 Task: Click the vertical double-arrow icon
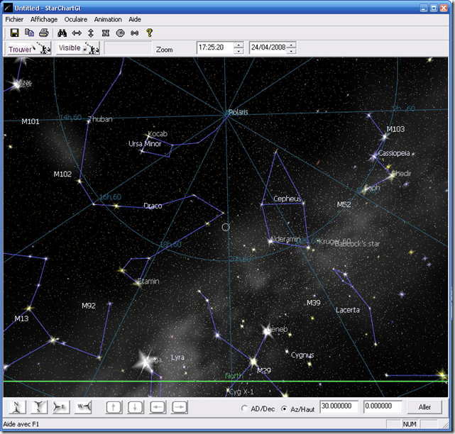91,33
